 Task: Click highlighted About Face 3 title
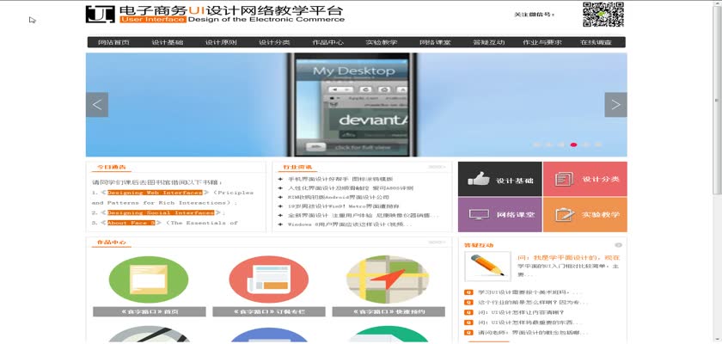coord(132,223)
